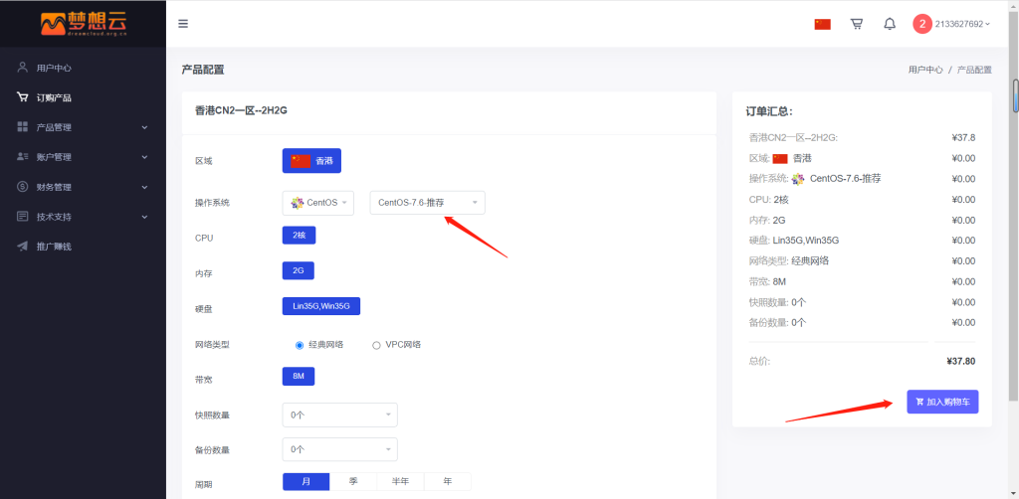
Task: Click the 用户中心 person icon in sidebar
Action: (x=23, y=68)
